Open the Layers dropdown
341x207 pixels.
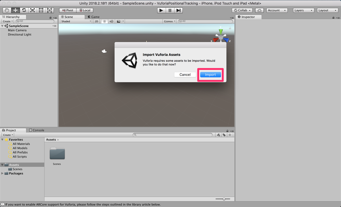(x=304, y=10)
